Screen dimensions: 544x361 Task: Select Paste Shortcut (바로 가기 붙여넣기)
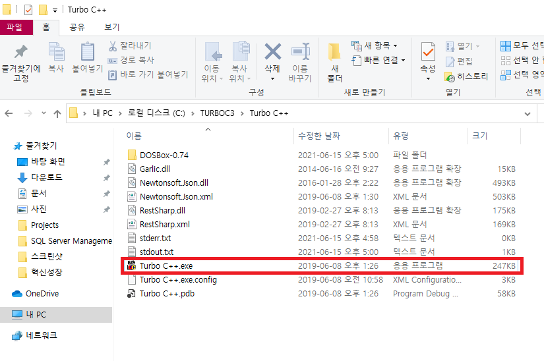click(148, 74)
